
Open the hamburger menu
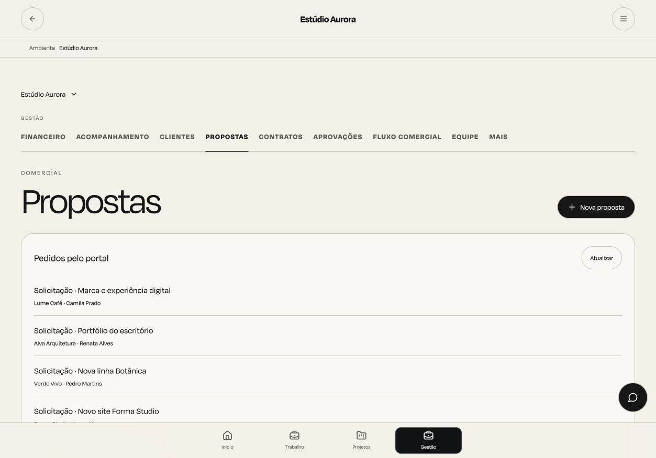[x=623, y=19]
